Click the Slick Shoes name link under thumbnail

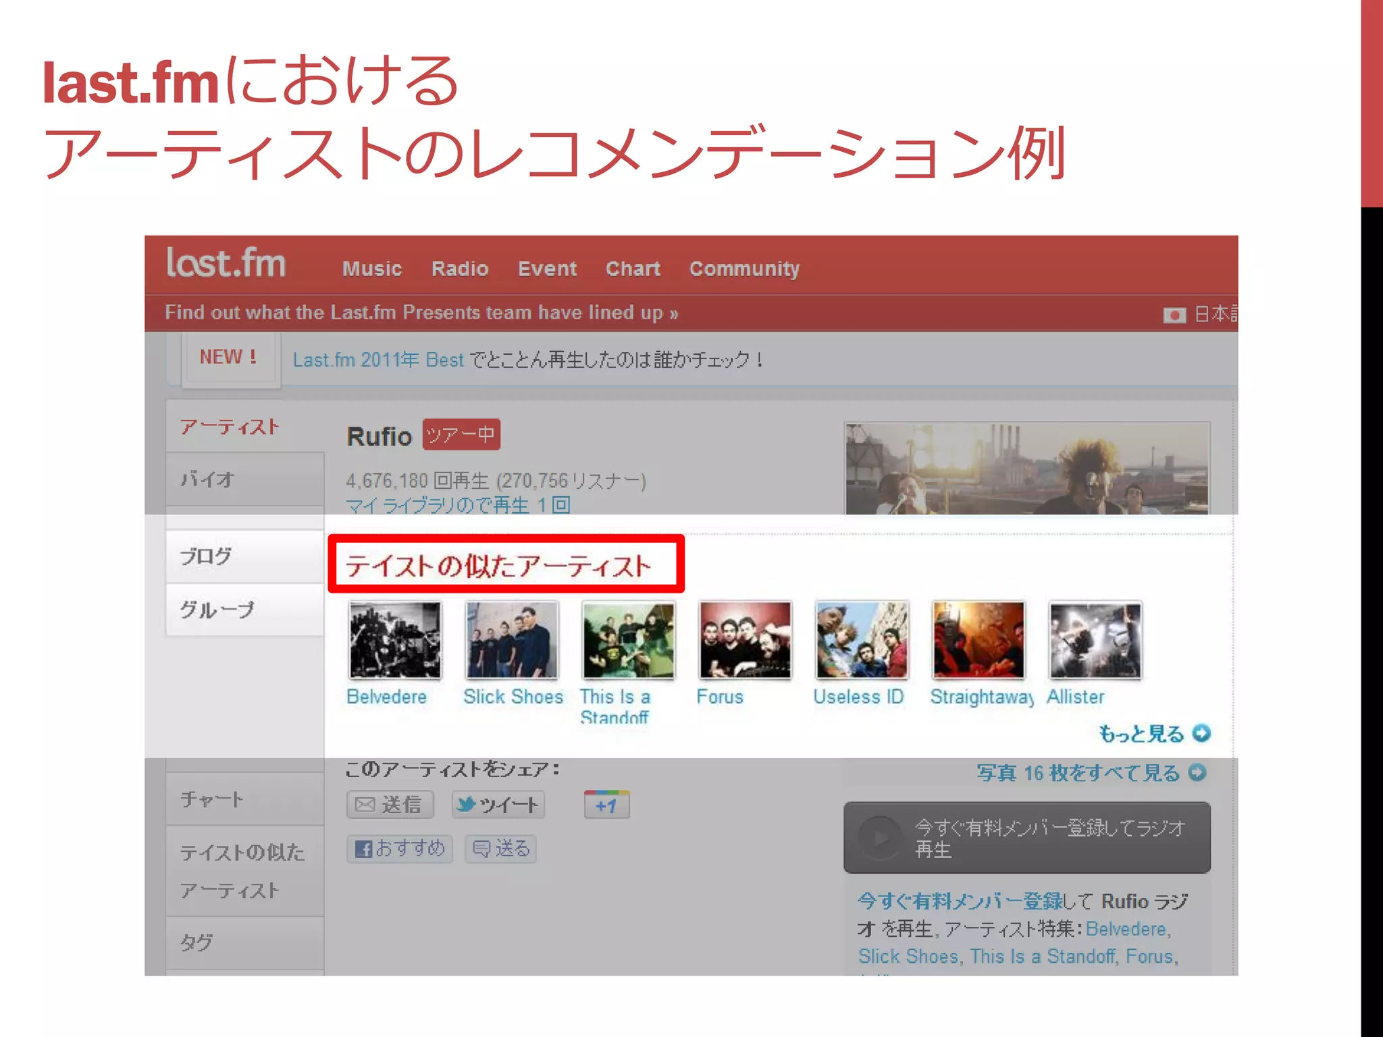513,697
